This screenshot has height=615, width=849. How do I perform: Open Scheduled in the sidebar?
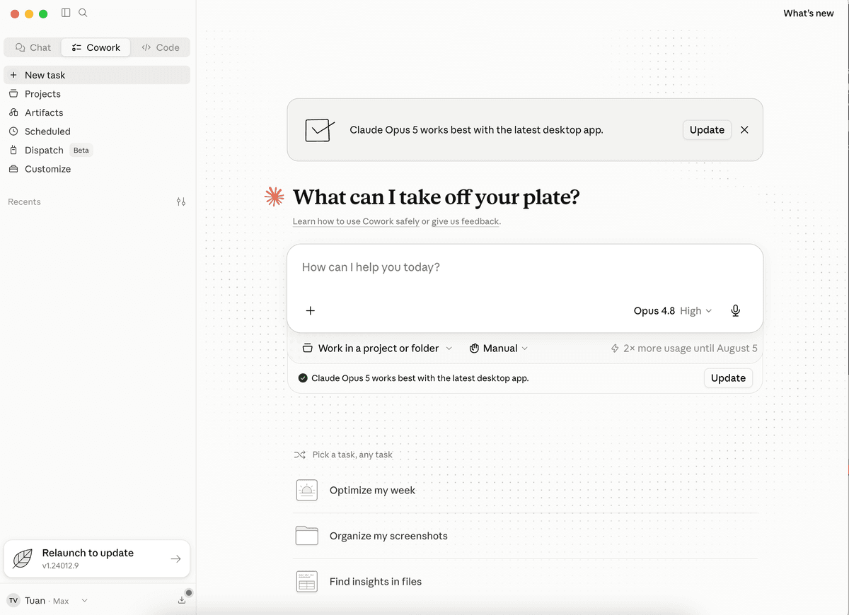[97, 131]
